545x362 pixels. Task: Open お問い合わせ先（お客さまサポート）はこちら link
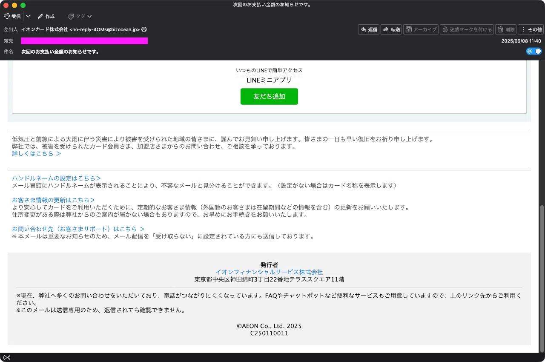point(78,229)
